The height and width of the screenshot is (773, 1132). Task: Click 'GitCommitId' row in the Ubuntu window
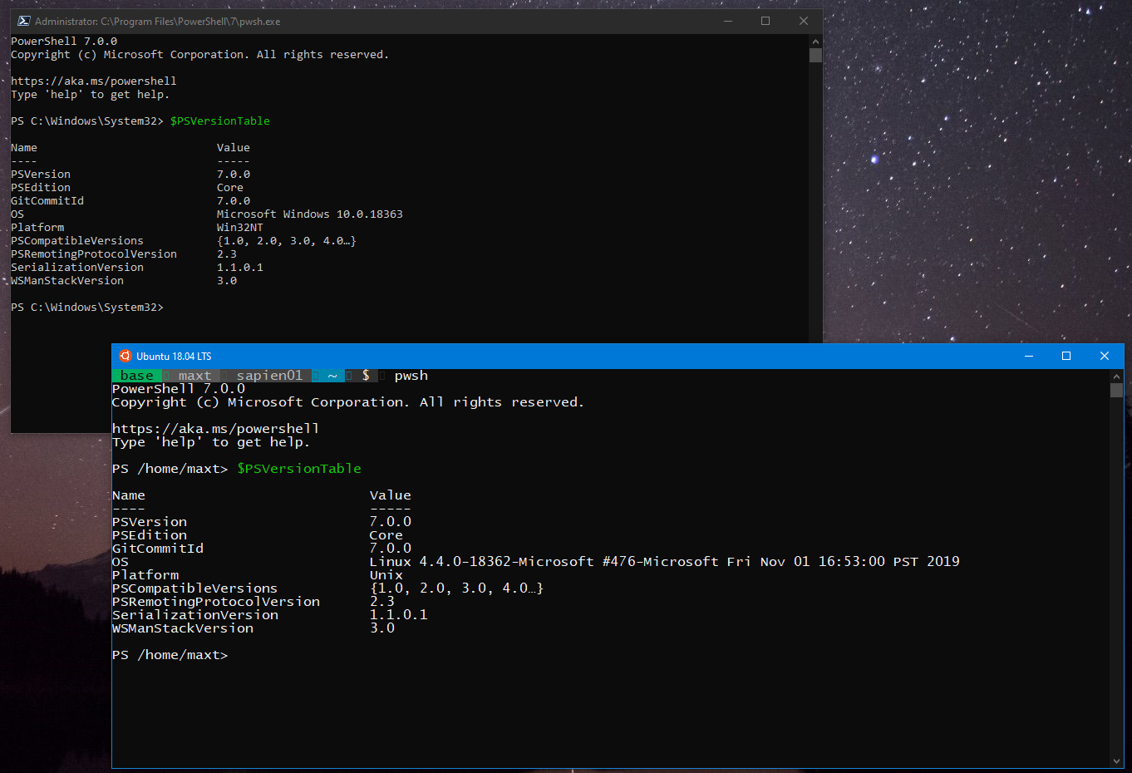point(262,549)
